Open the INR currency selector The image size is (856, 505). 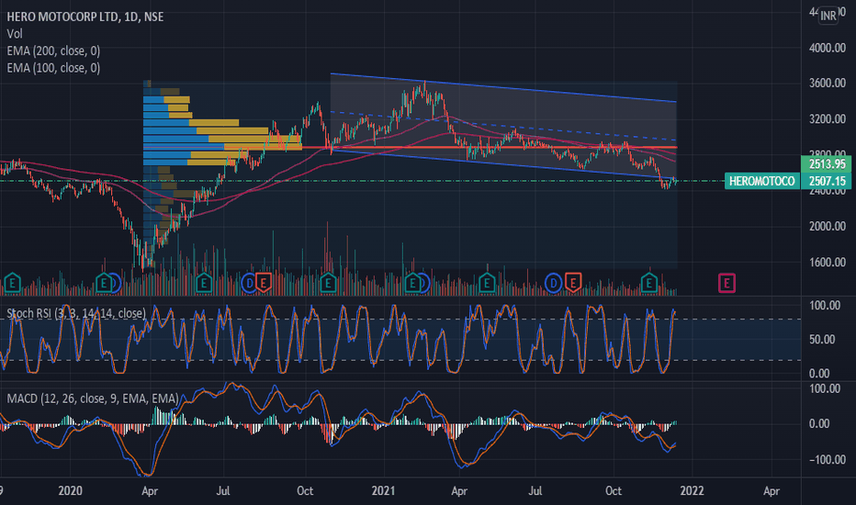tap(828, 16)
